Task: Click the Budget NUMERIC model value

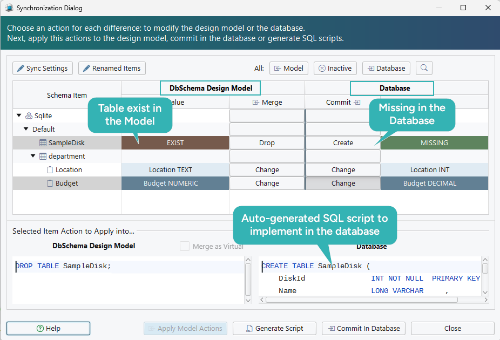Action: [x=175, y=183]
